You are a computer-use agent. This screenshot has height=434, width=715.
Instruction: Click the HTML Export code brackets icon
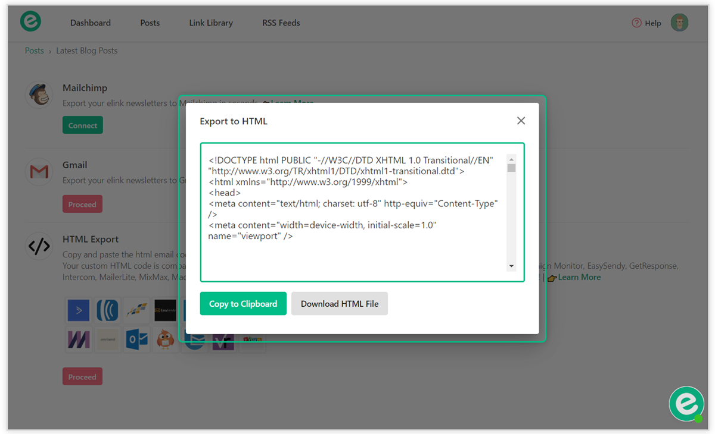(x=39, y=246)
